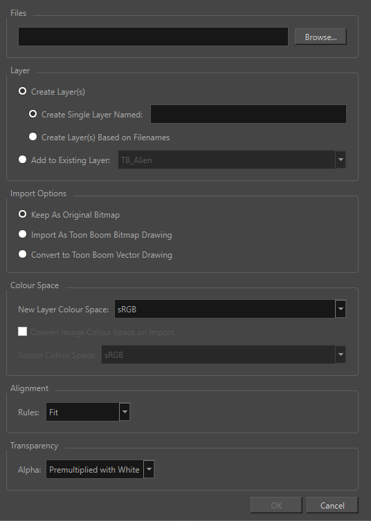Open the Alpha Premultiplied with White dropdown
371x521 pixels.
(100, 469)
